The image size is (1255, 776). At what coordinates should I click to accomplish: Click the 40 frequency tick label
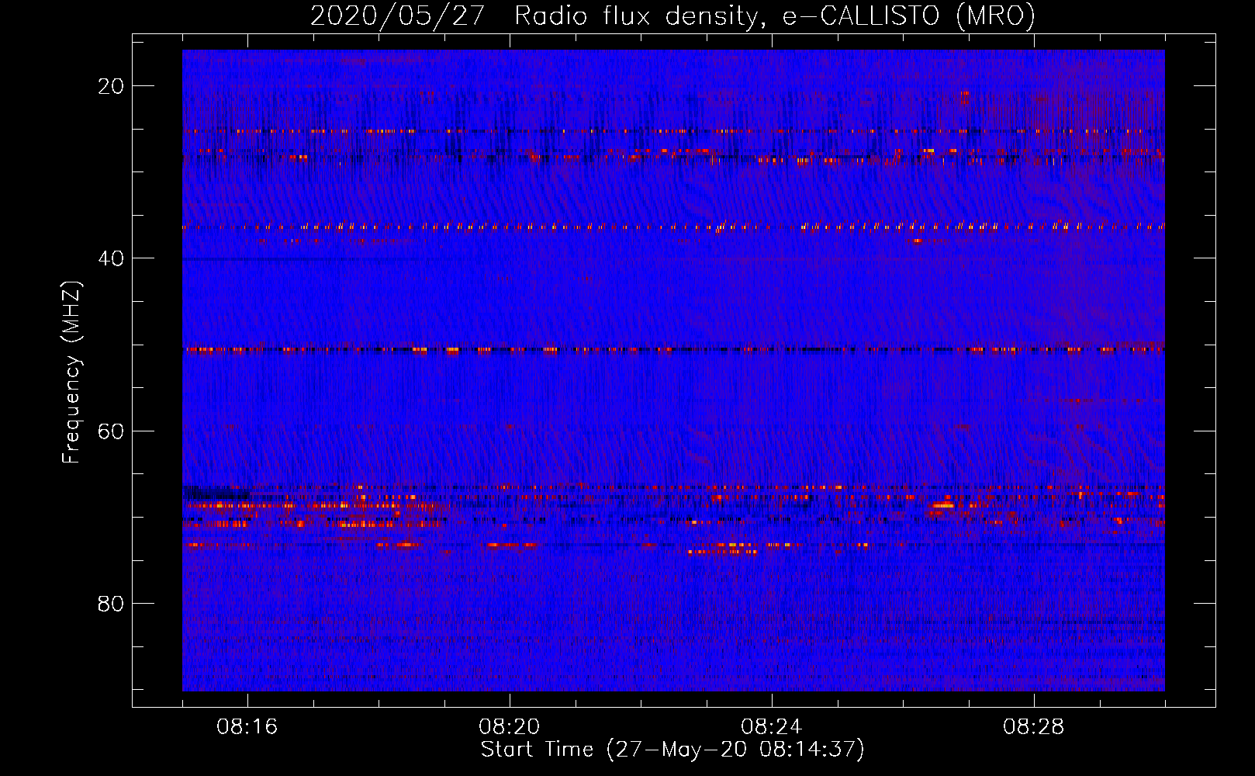tap(111, 258)
